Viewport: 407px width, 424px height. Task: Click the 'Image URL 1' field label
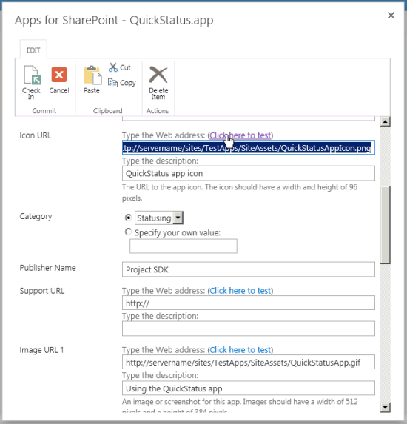tap(41, 350)
